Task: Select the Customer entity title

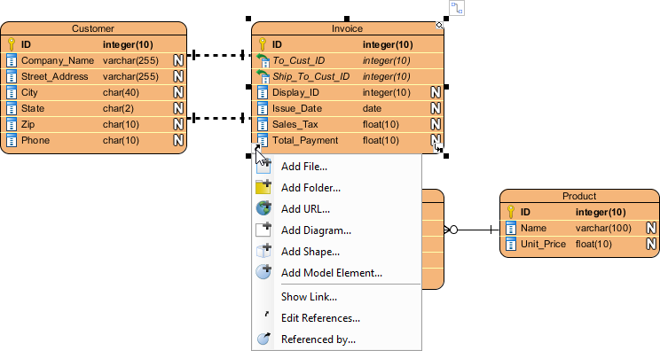Action: click(93, 28)
